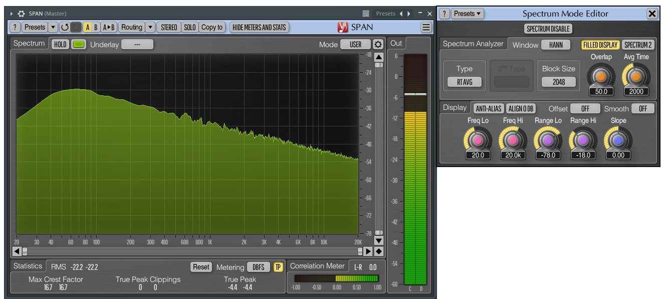Toggle ANTI-ALIAS display option

tap(488, 108)
